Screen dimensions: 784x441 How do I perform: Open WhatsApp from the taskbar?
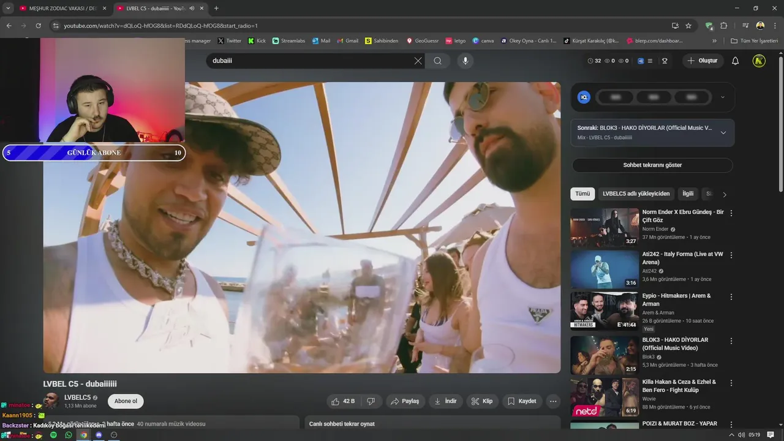pos(69,435)
